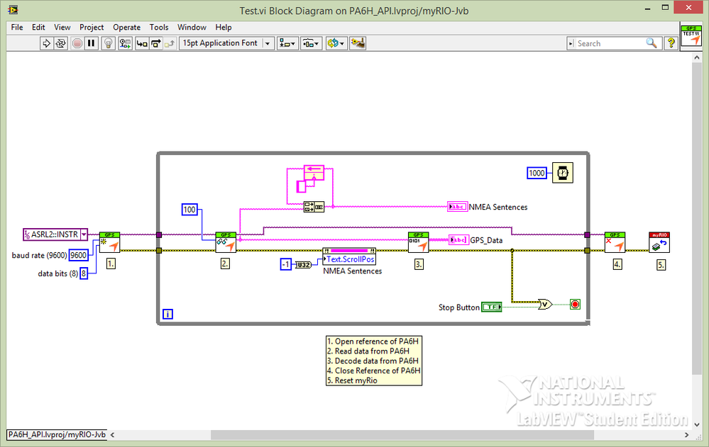Click the baud rate 9600 constant
Screen dimensions: 709x447
click(78, 255)
